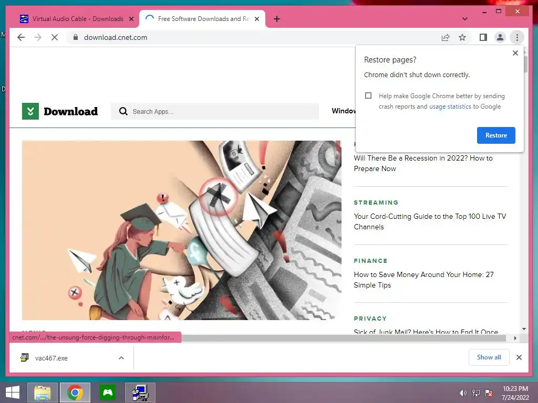538x403 pixels.
Task: Close the Virtual Audio Cable tab
Action: click(131, 19)
